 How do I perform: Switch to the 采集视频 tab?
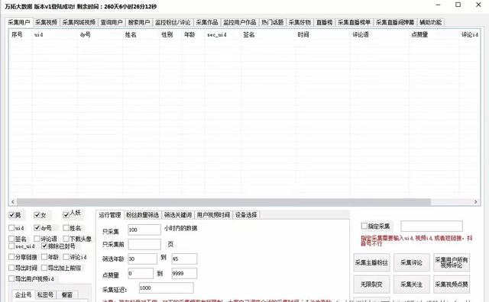tap(46, 22)
